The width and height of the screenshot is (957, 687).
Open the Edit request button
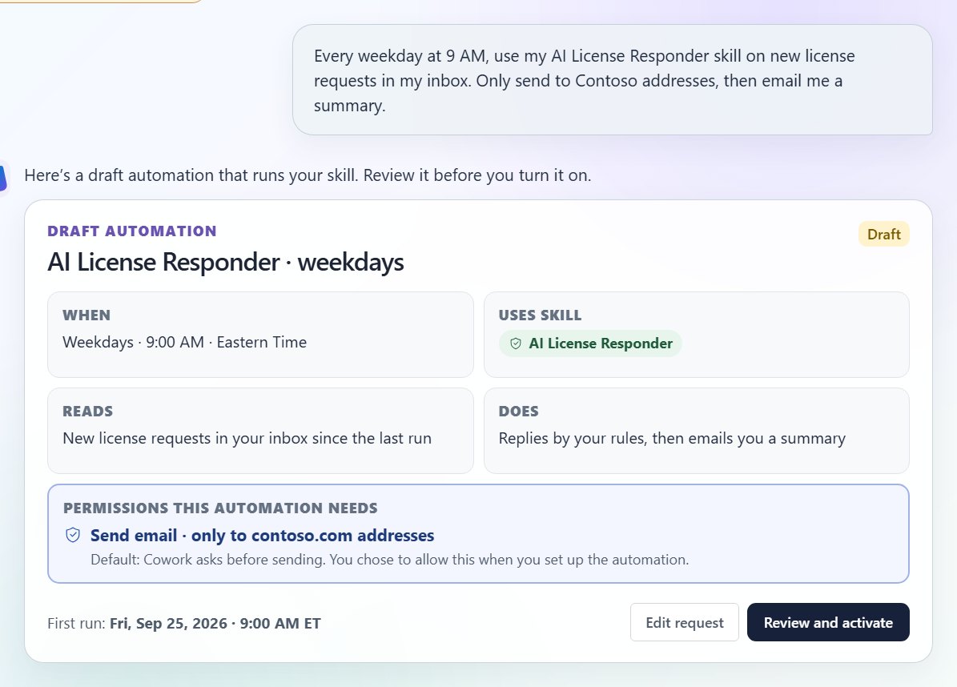[684, 622]
